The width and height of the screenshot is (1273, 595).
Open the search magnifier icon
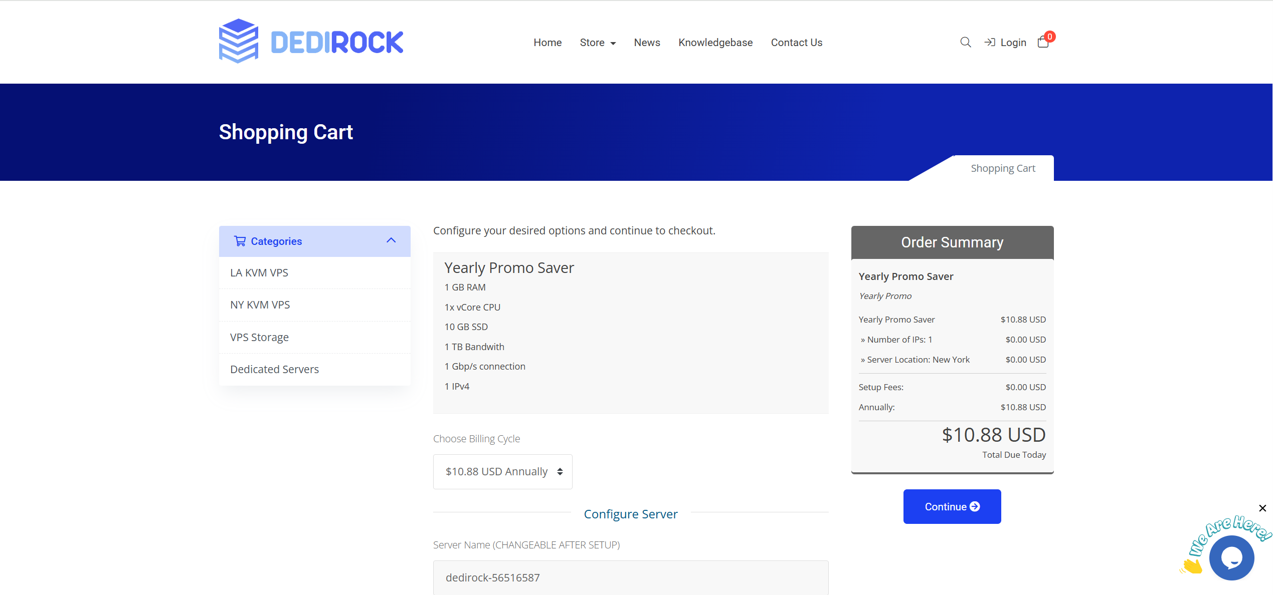click(x=965, y=43)
